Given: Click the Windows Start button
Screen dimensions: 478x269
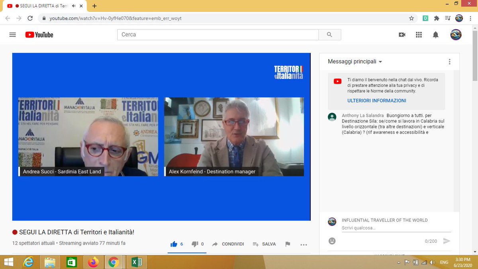Looking at the screenshot, I should pyautogui.click(x=8, y=262).
